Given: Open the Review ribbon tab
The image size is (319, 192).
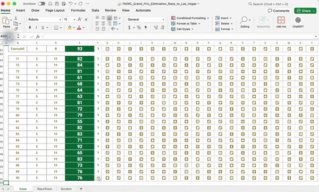Looking at the screenshot, I should [x=110, y=11].
